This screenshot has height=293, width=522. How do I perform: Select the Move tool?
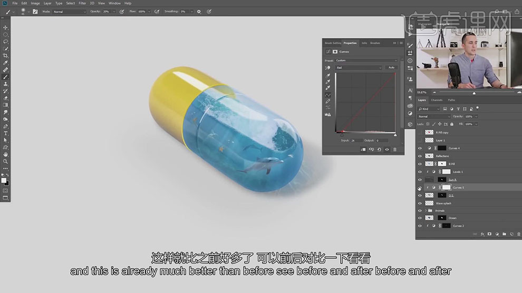tap(5, 27)
